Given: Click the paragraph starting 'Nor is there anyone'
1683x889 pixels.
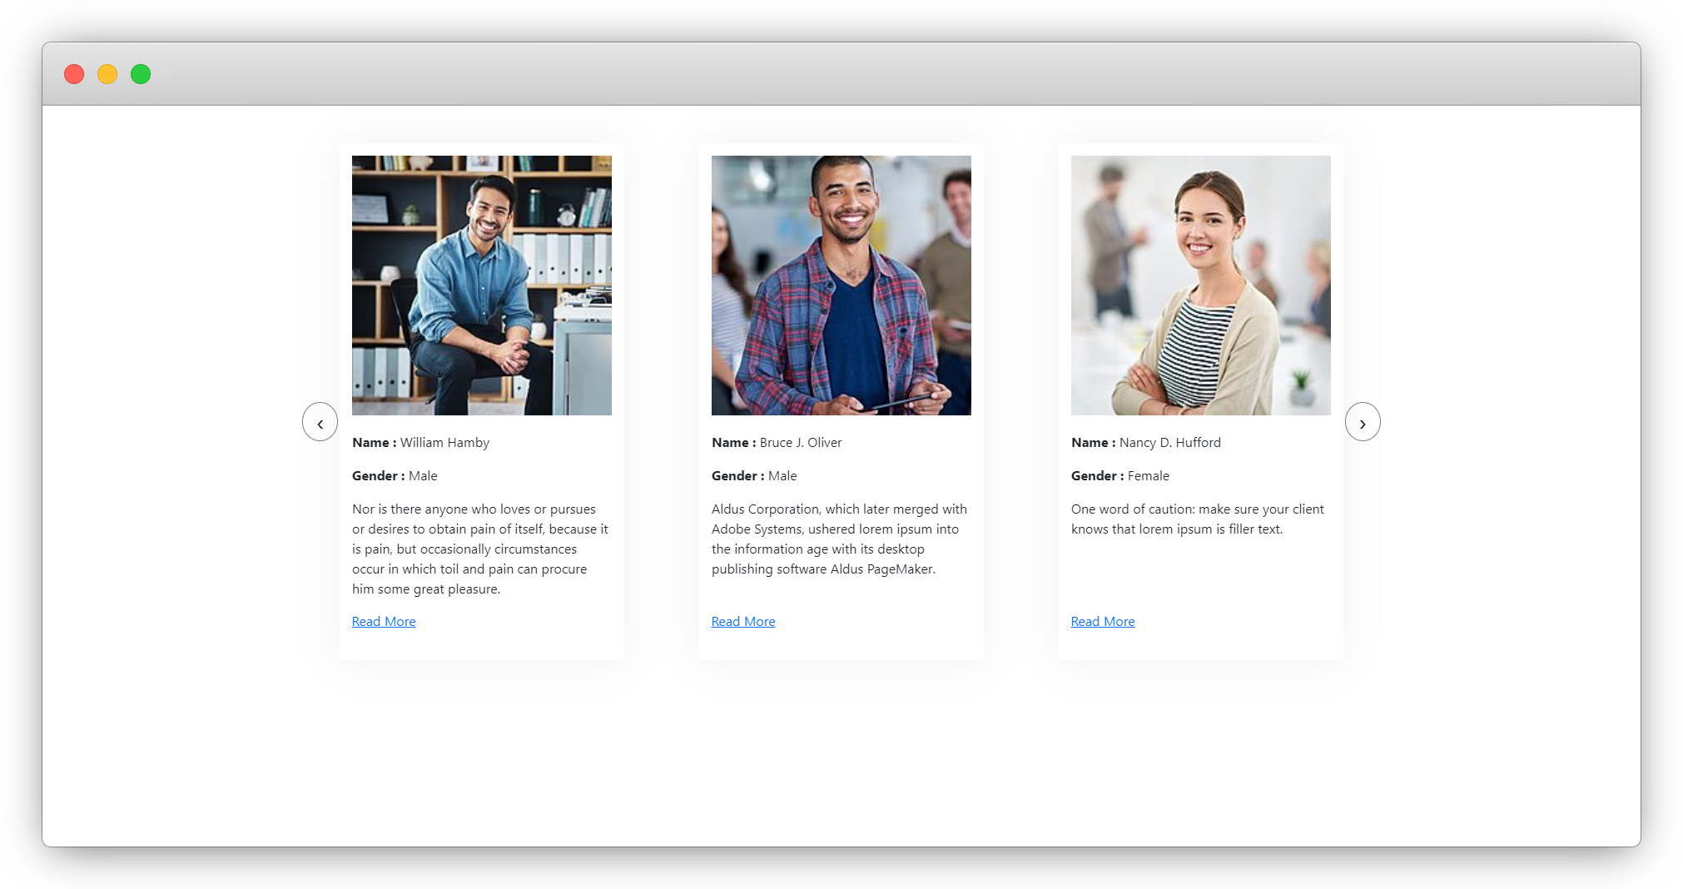Looking at the screenshot, I should pyautogui.click(x=480, y=549).
